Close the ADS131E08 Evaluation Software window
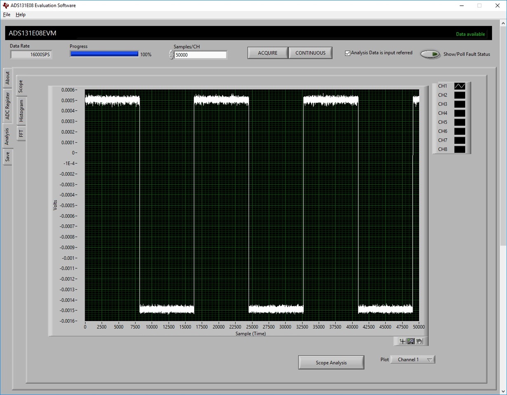Image resolution: width=507 pixels, height=395 pixels. 498,5
